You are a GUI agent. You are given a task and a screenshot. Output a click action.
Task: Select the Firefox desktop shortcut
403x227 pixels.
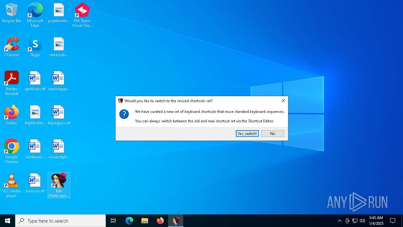12,115
